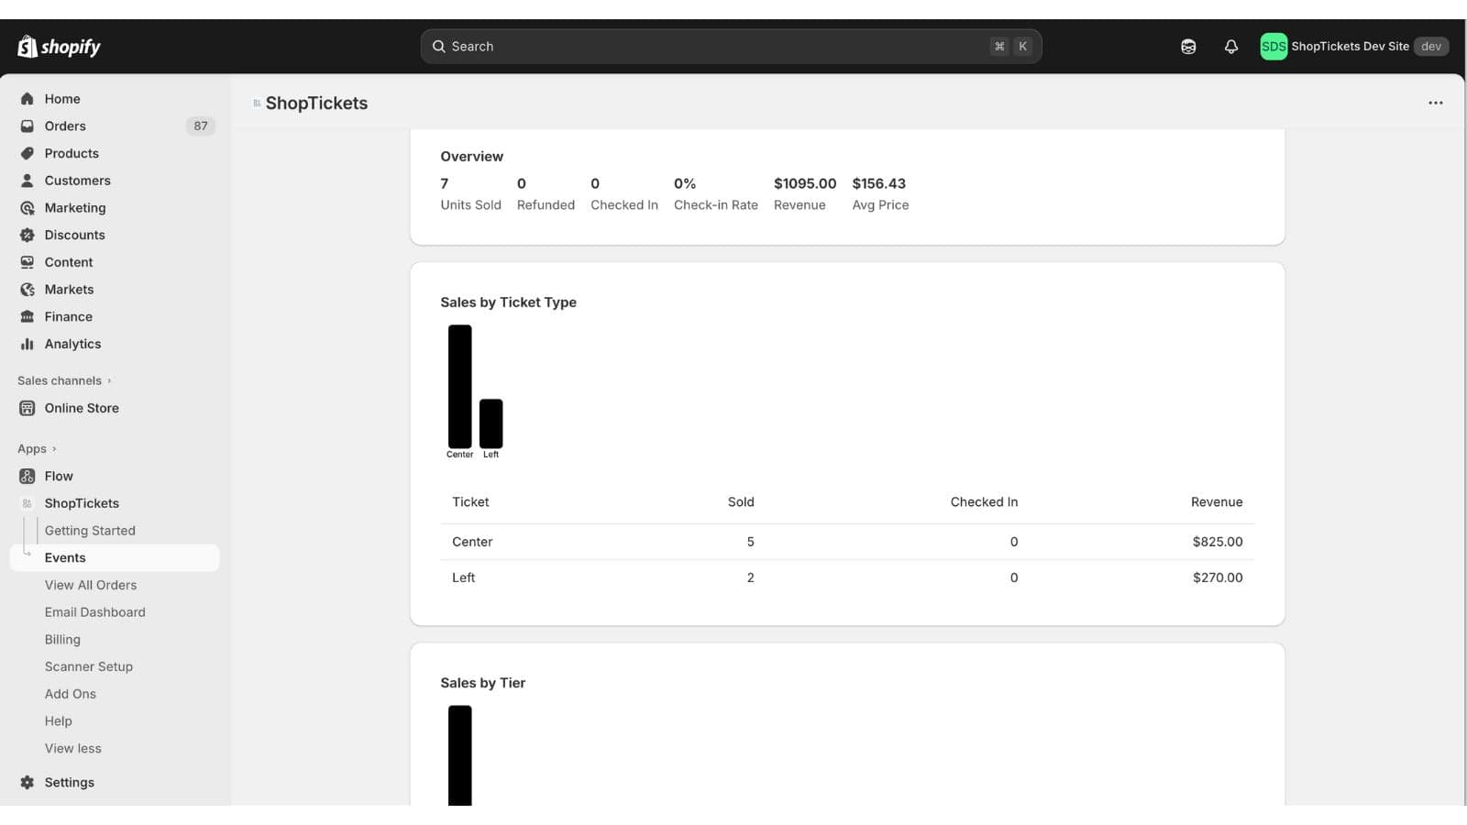Open the Sidekick assistant icon
The width and height of the screenshot is (1467, 825).
point(1188,47)
